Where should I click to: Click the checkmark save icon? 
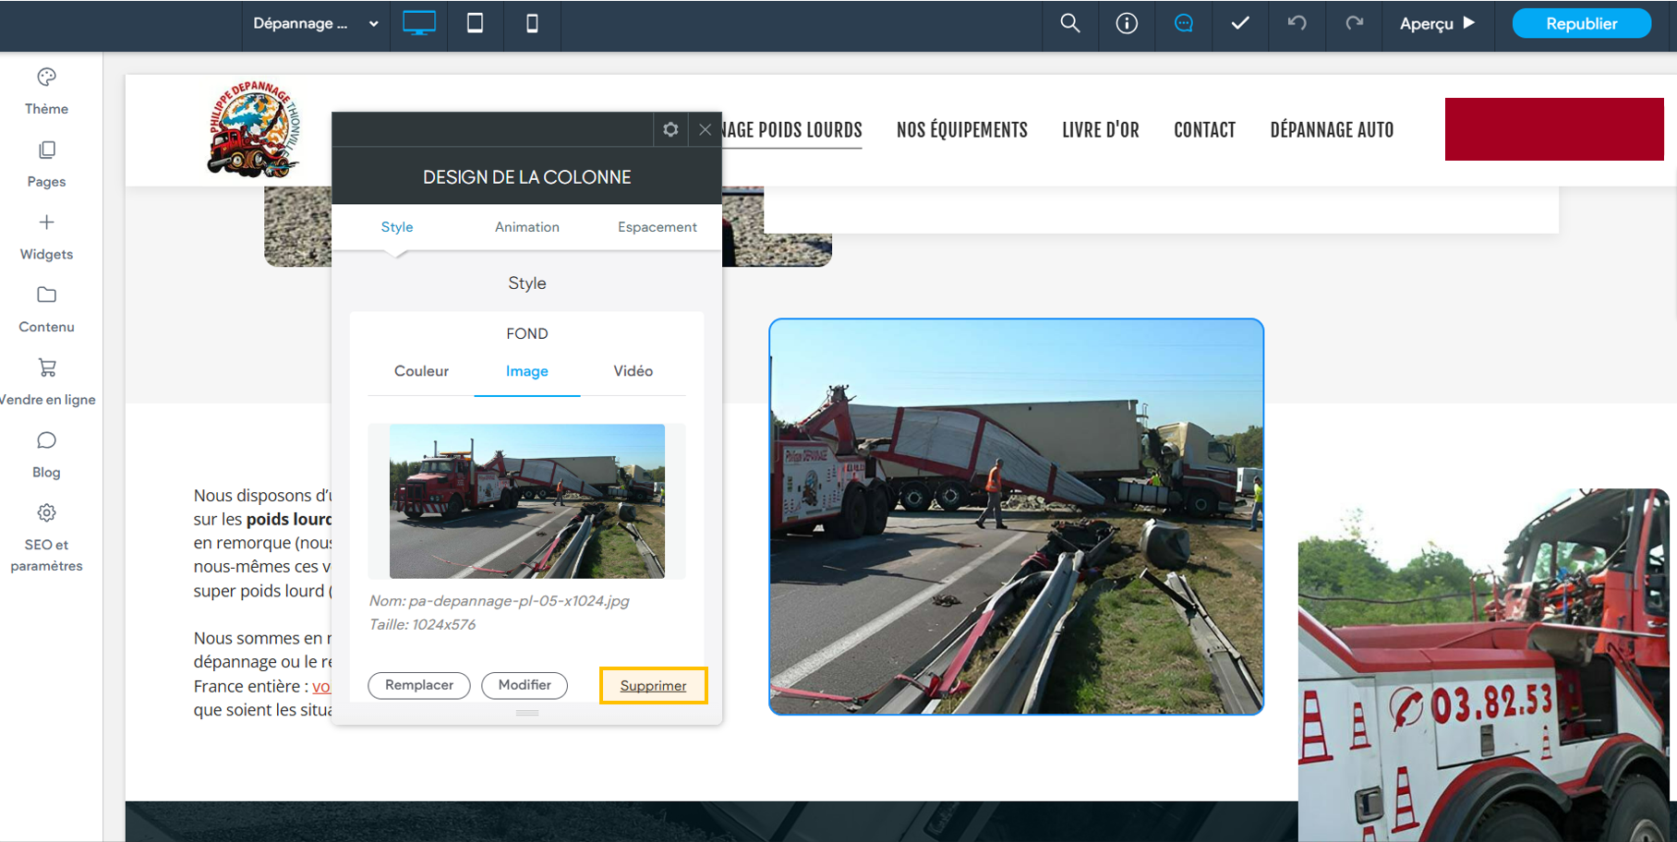click(x=1240, y=24)
